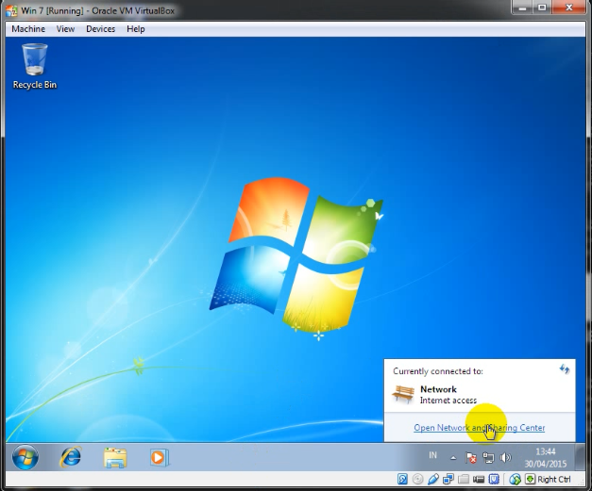592x491 pixels.
Task: Open the Help menu
Action: [x=136, y=29]
